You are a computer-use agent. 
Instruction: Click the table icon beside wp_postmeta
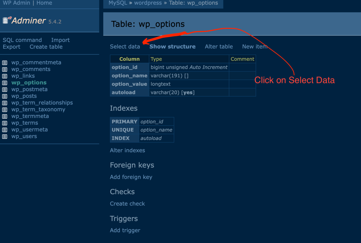5,89
